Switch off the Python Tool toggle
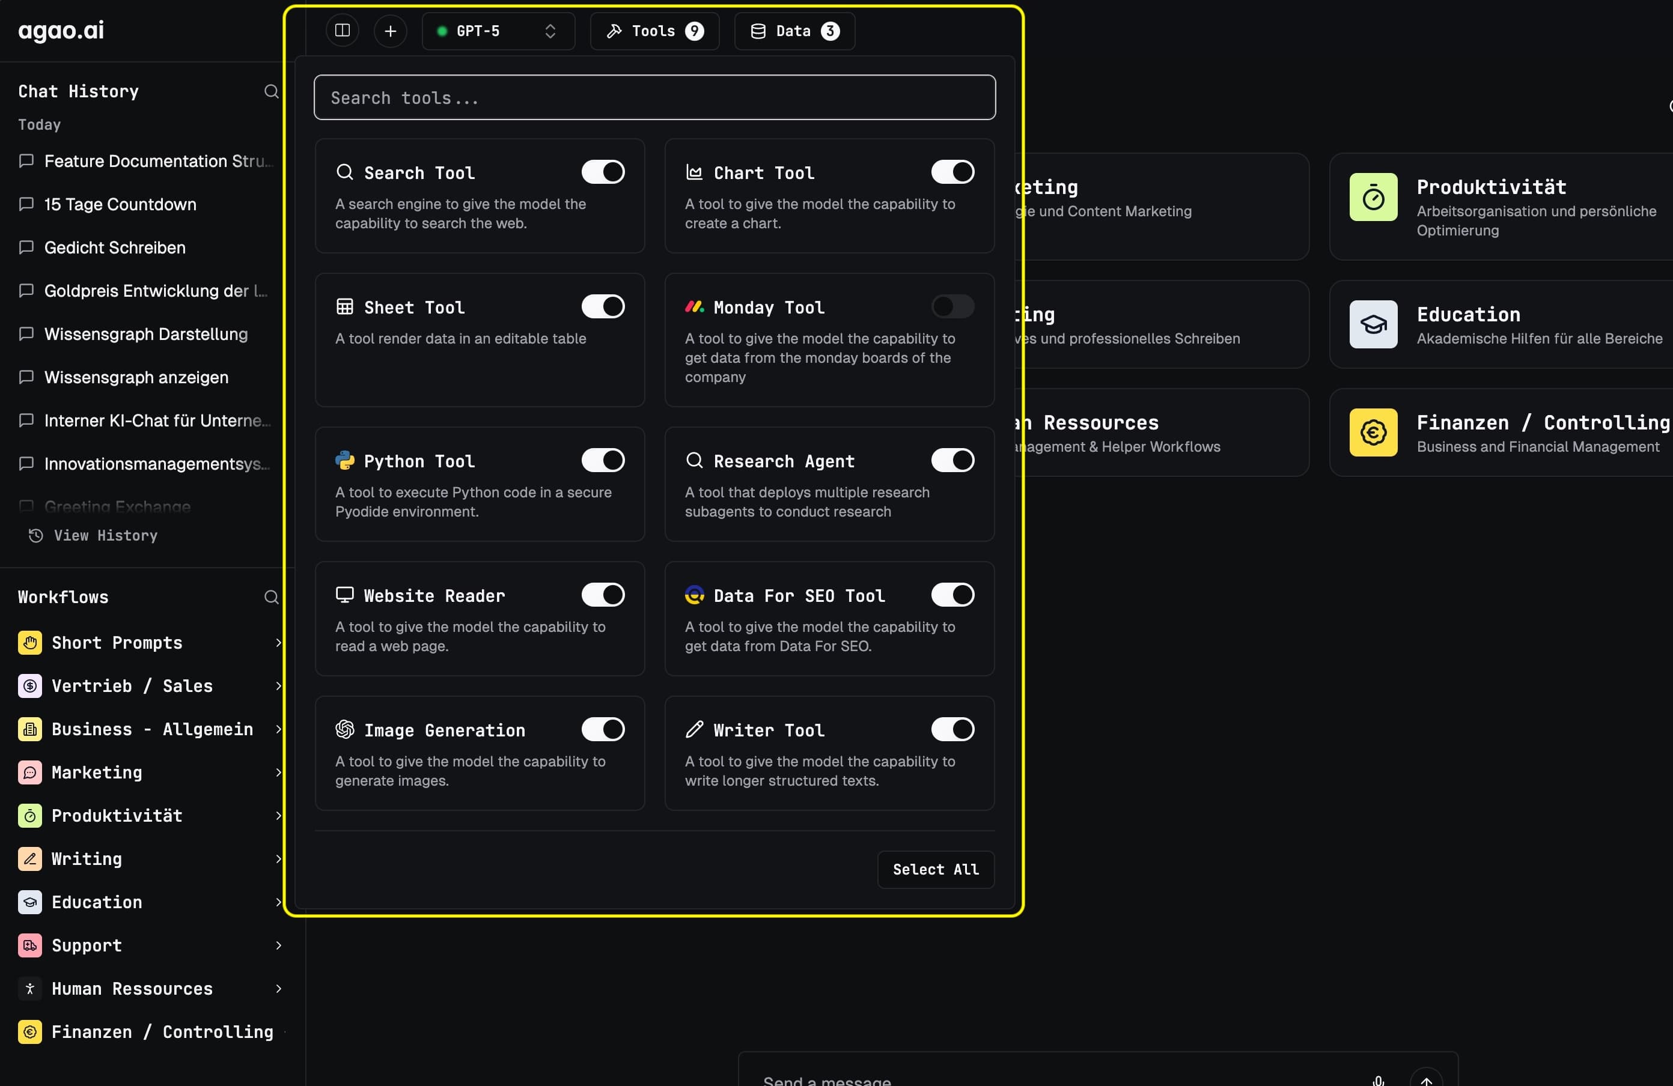 coord(602,460)
